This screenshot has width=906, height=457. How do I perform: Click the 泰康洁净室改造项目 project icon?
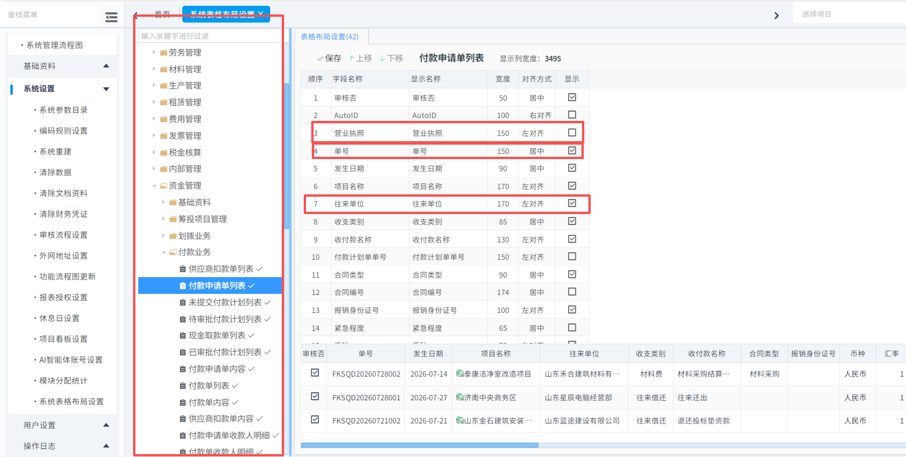click(x=460, y=374)
